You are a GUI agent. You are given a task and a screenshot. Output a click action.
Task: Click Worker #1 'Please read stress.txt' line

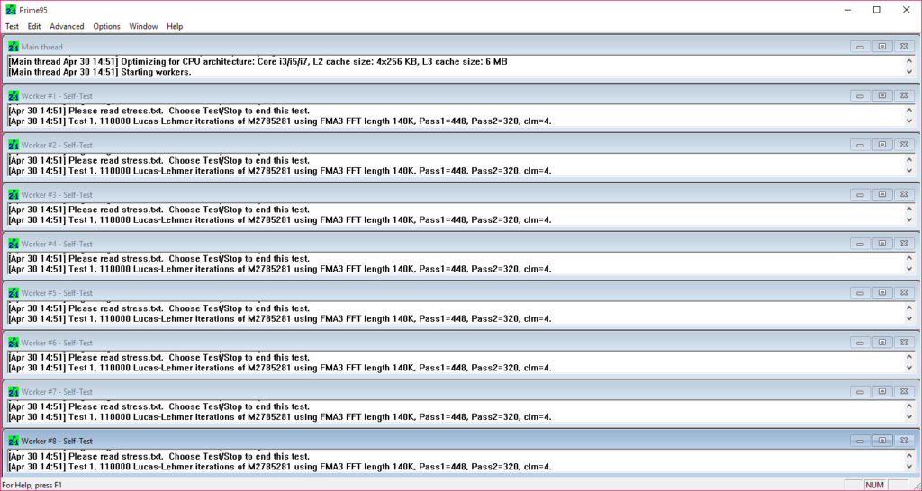click(158, 111)
